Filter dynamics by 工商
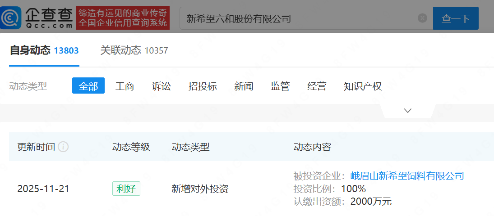 tap(125, 86)
